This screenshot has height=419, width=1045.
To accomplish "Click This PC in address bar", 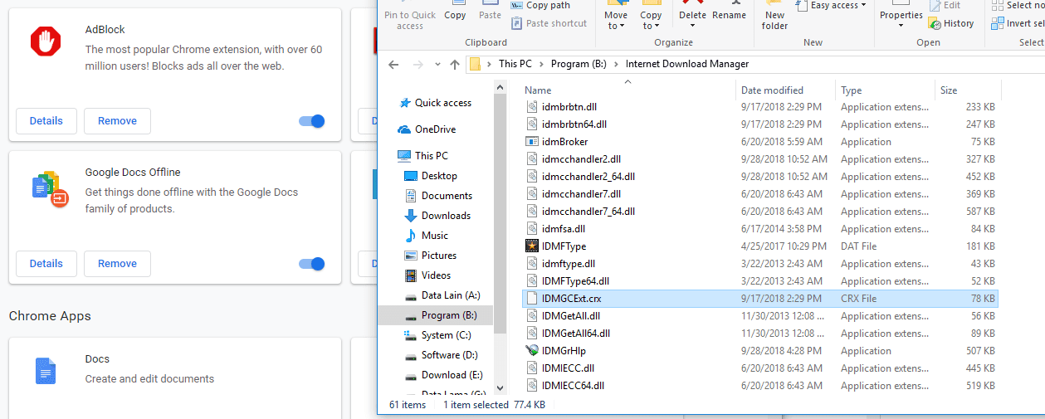I will click(515, 64).
